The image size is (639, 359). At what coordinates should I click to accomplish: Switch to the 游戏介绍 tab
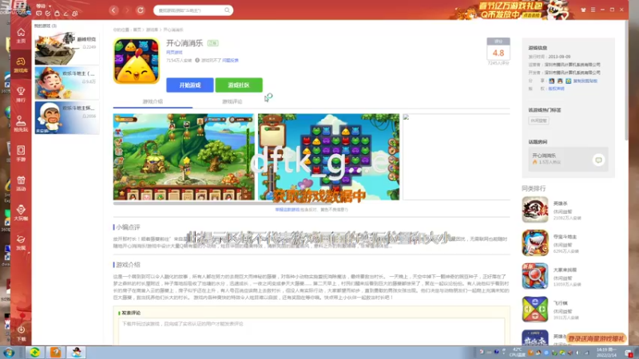point(153,101)
